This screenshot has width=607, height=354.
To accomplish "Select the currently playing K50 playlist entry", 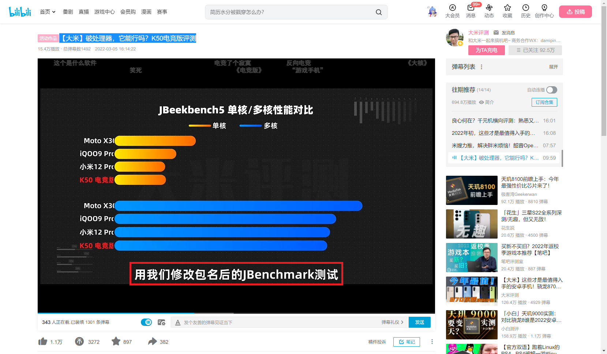I will [x=504, y=158].
